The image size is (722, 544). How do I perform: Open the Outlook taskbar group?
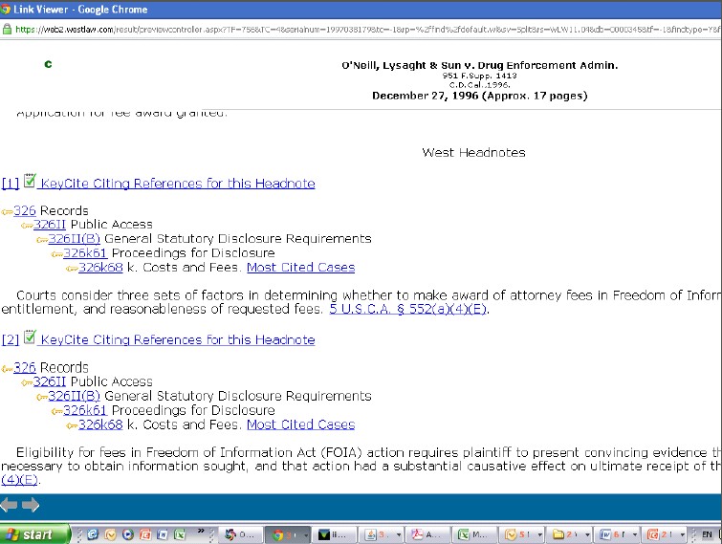tap(522, 534)
